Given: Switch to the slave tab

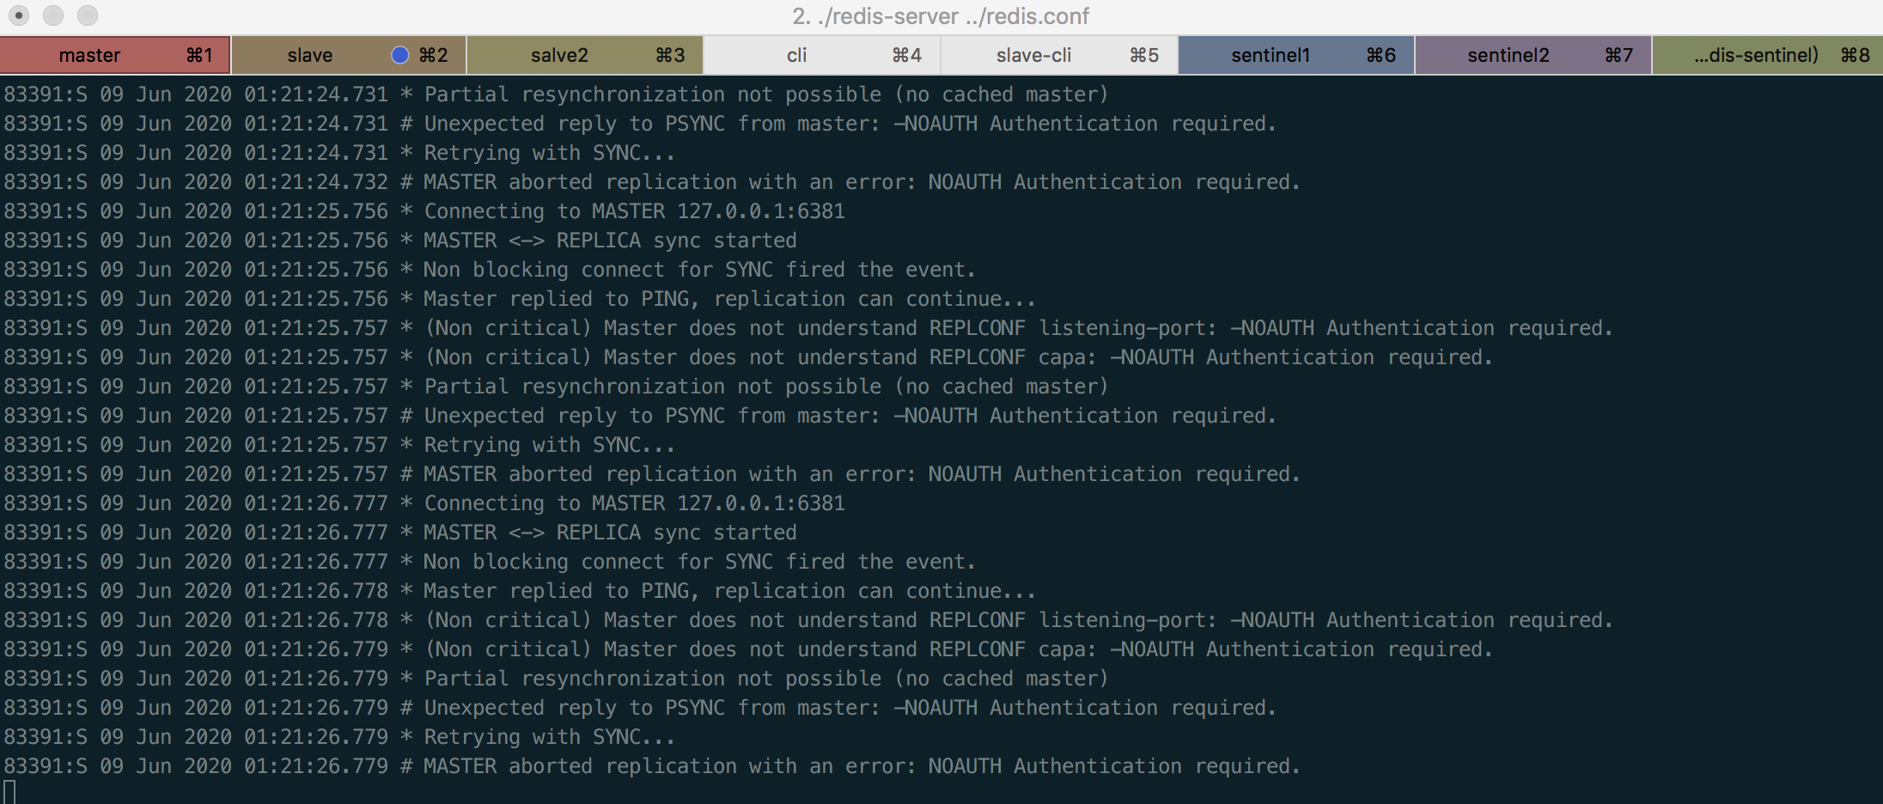Looking at the screenshot, I should point(349,55).
